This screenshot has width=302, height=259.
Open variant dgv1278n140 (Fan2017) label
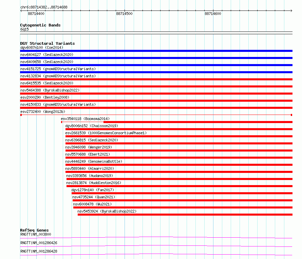93,190
